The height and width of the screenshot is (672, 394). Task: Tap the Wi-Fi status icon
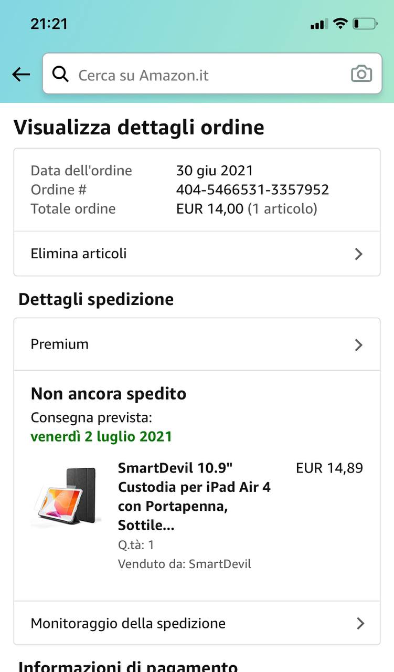tap(340, 24)
